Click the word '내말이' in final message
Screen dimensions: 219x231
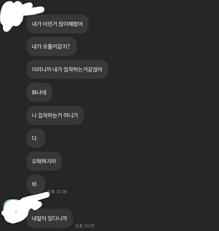click(39, 218)
